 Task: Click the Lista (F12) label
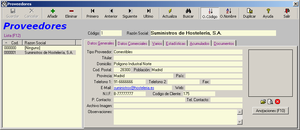(x=12, y=36)
